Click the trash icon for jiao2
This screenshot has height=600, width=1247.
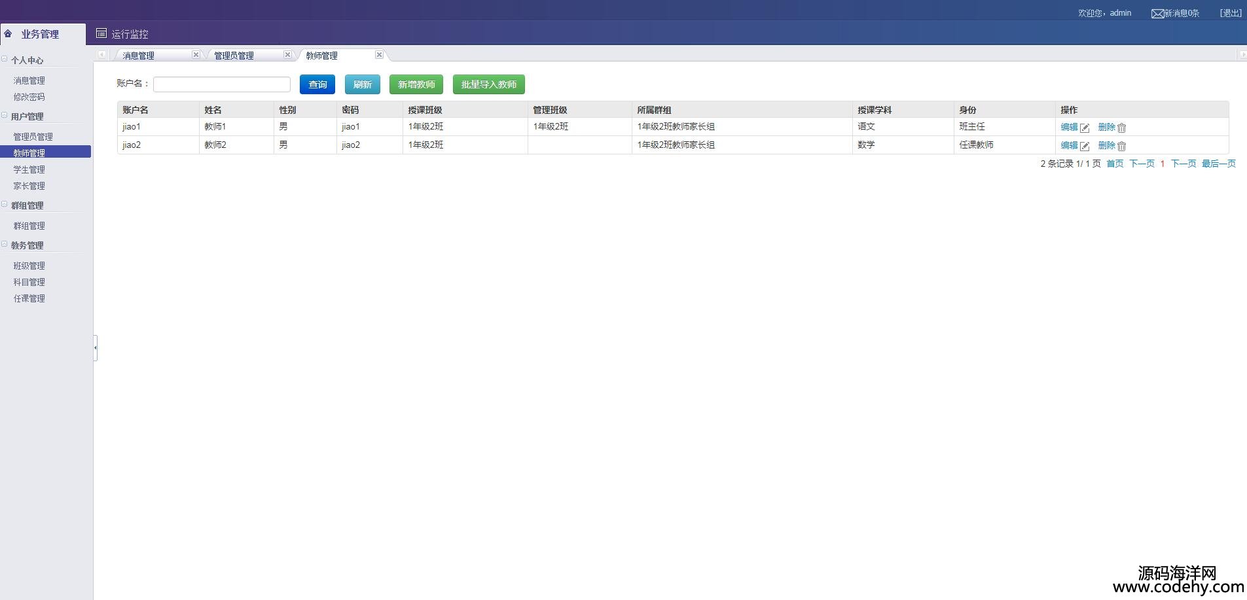(x=1121, y=146)
